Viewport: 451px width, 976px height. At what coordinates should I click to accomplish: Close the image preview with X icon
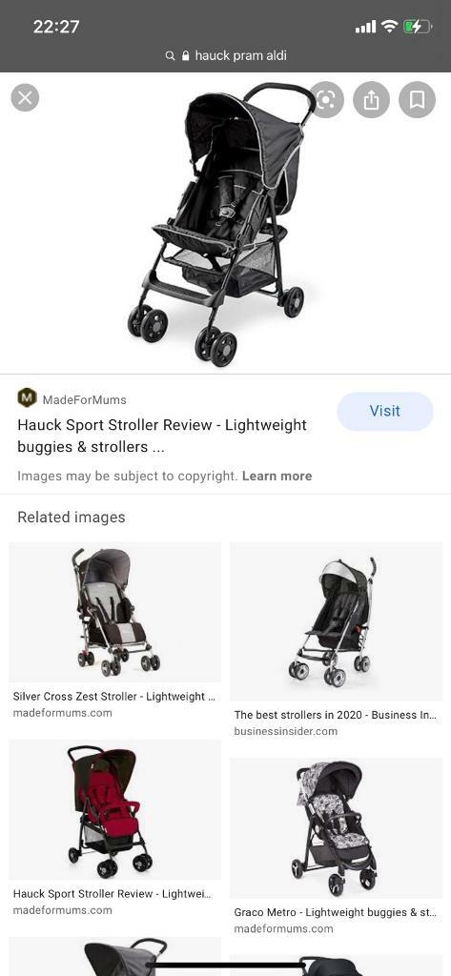point(25,98)
